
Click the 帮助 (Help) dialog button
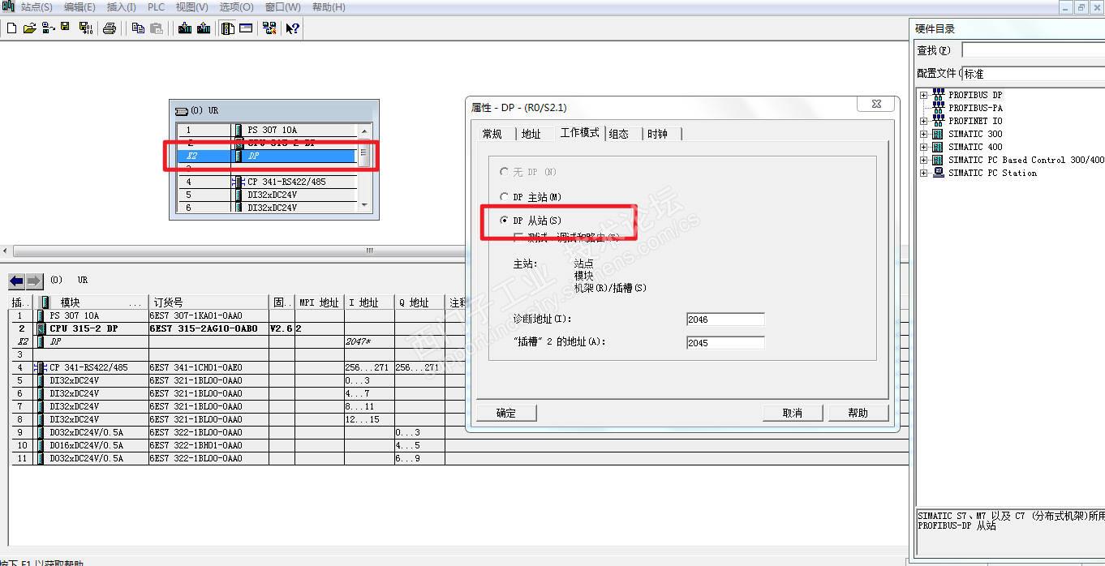[x=858, y=413]
